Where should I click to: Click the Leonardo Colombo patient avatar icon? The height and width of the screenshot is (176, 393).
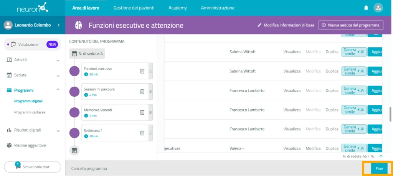[8, 25]
